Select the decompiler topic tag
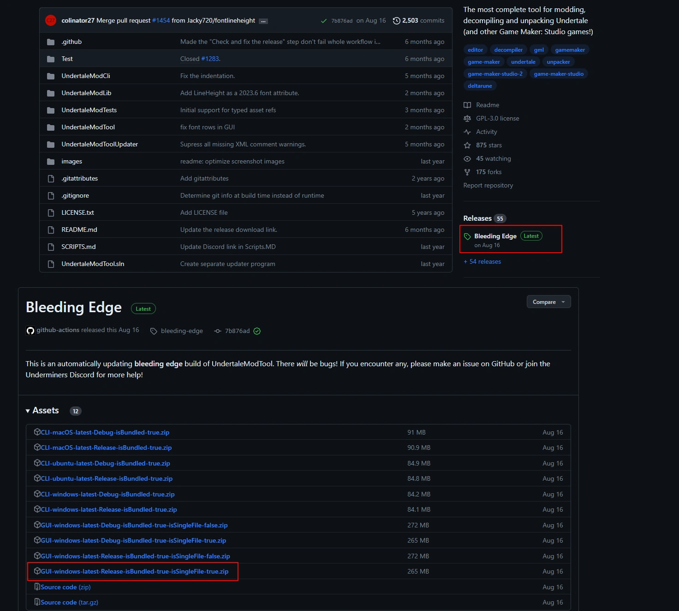 pyautogui.click(x=508, y=50)
